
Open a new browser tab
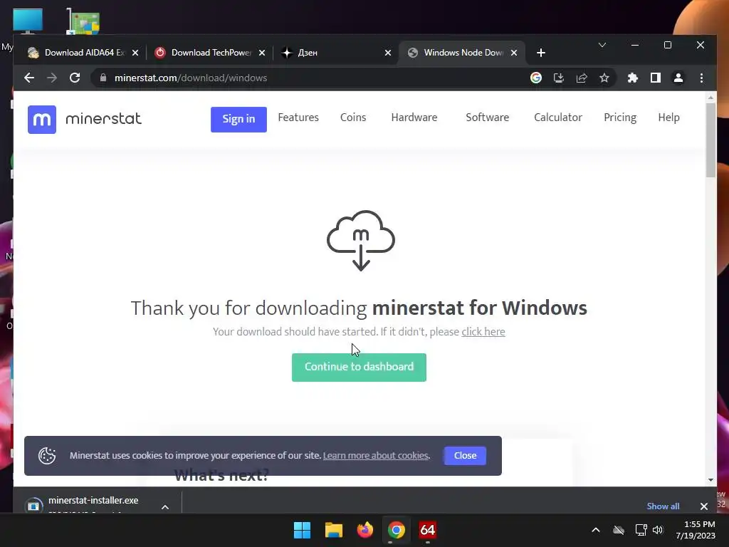541,53
